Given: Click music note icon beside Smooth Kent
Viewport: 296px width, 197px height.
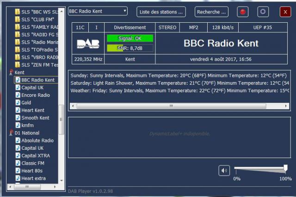Looking at the screenshot, I should tap(18, 118).
